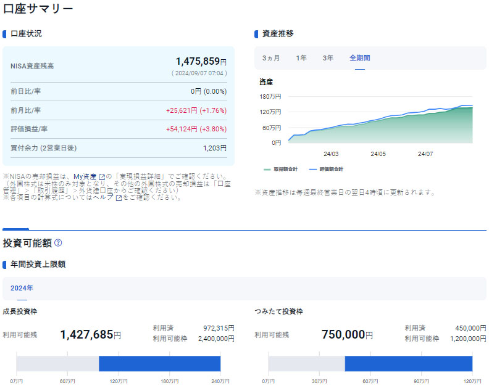
Task: Select the 1年 chart period tab
Action: pos(301,58)
